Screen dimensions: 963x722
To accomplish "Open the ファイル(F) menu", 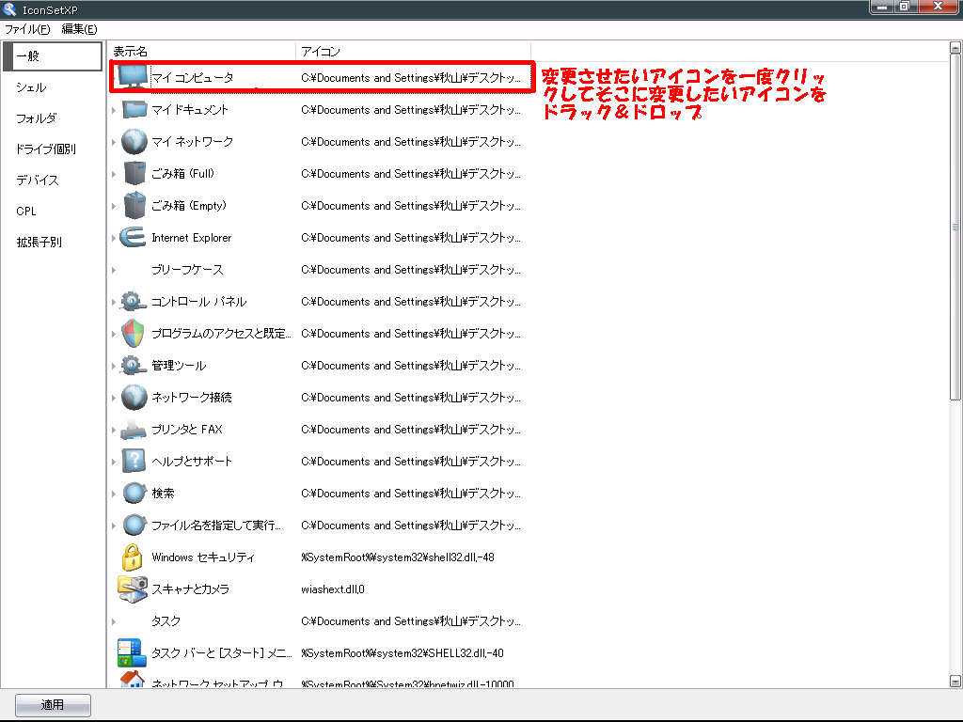I will pyautogui.click(x=27, y=29).
